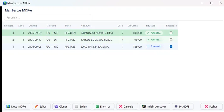Sort by the Emissão column header

(x=33, y=26)
